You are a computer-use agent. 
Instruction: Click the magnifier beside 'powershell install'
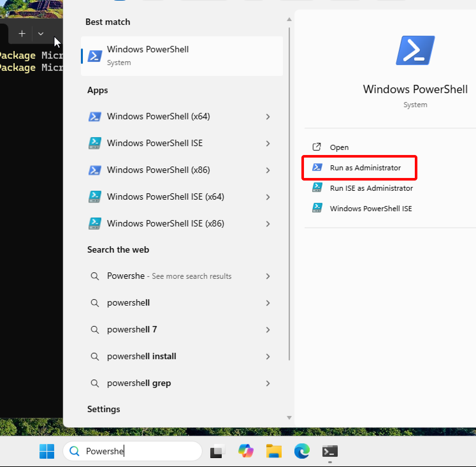click(x=95, y=356)
